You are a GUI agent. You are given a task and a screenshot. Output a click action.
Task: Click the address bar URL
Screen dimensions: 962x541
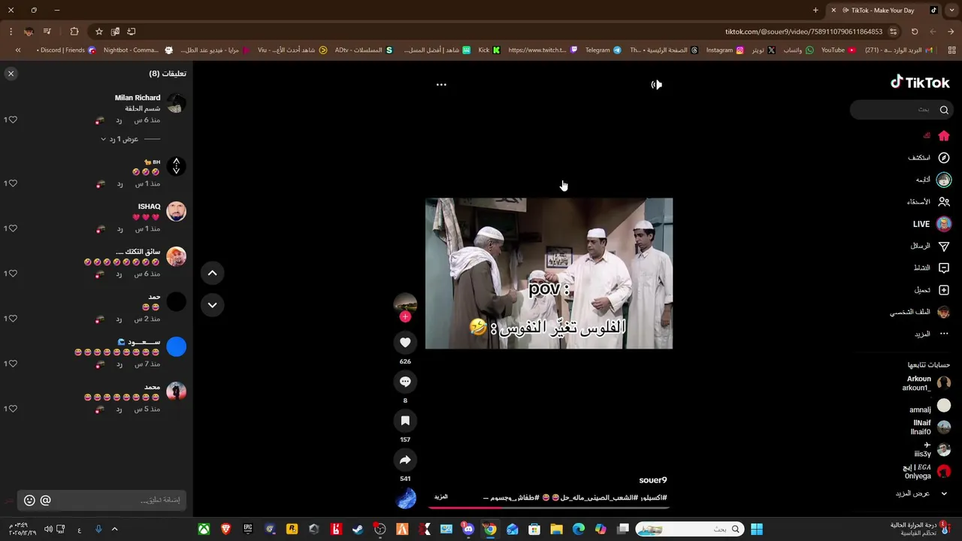point(803,32)
